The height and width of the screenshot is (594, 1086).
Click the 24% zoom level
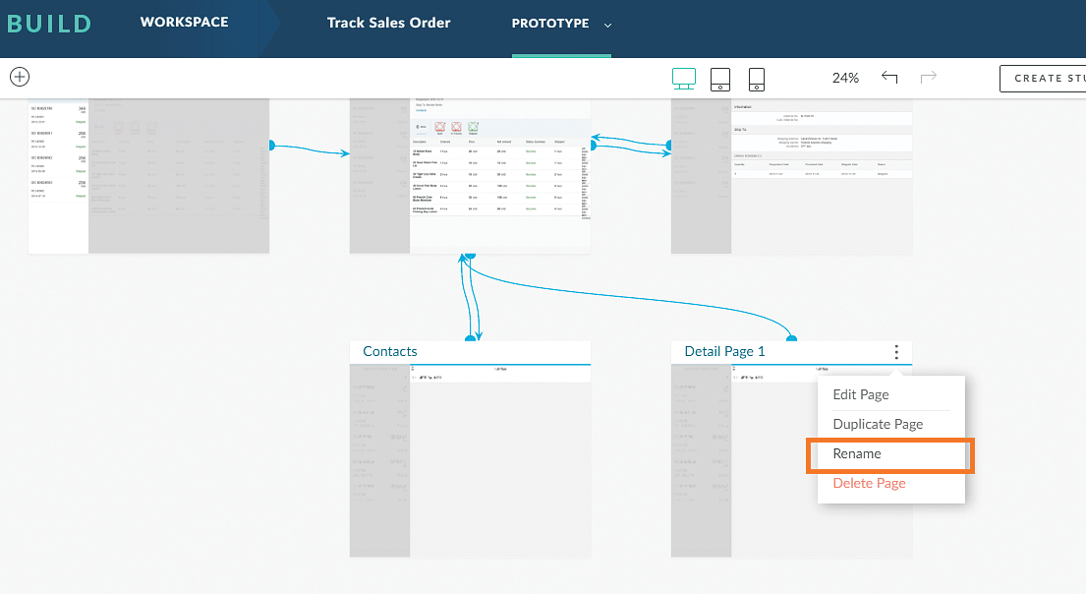point(845,78)
